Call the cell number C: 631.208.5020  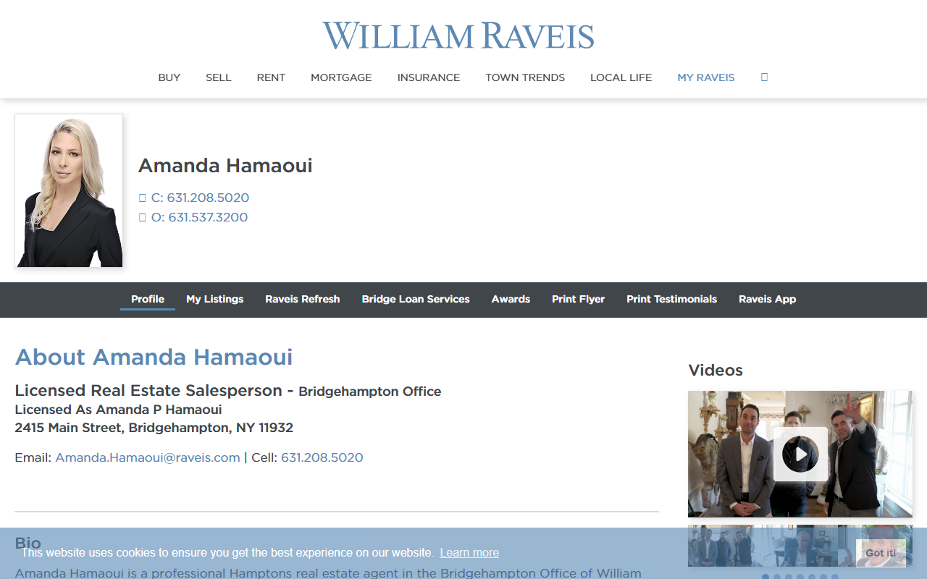[200, 198]
